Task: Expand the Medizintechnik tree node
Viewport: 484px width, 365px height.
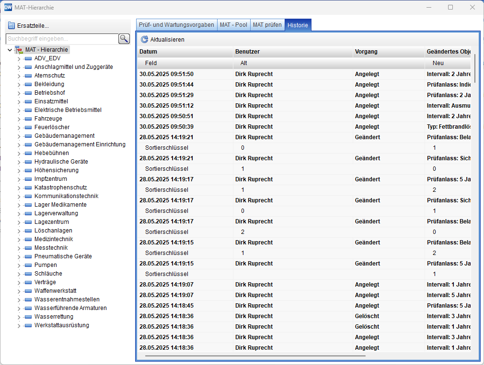Action: 19,240
